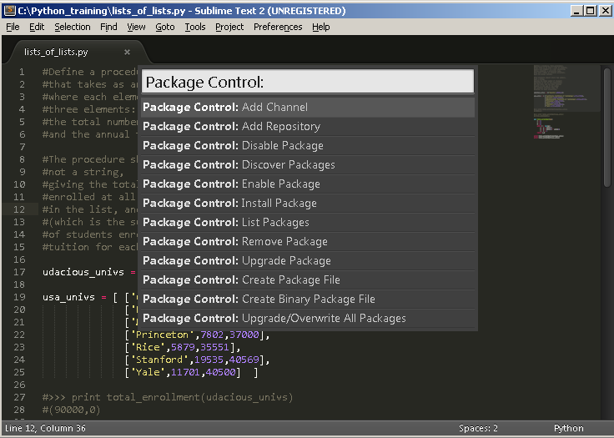This screenshot has height=438, width=614.
Task: Click line number 12 in the gutter
Action: pyautogui.click(x=19, y=209)
